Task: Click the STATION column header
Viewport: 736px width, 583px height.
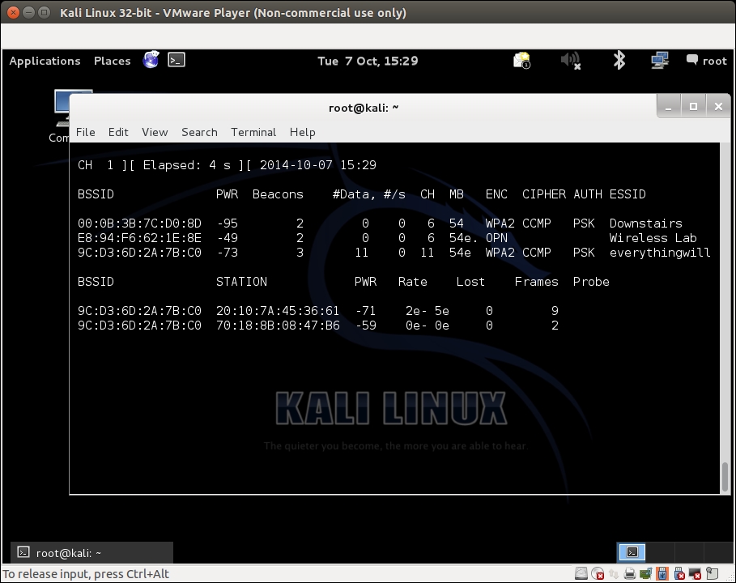Action: [241, 281]
